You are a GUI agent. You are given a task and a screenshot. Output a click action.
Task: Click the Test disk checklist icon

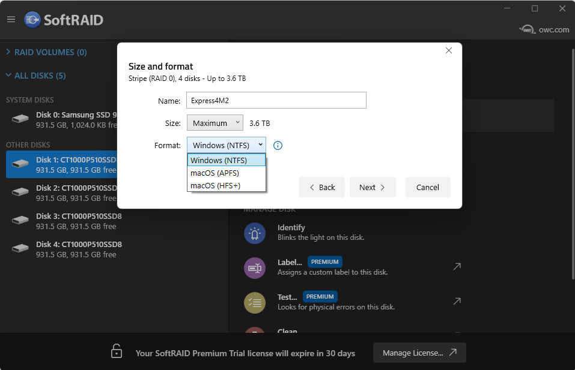[x=255, y=303]
